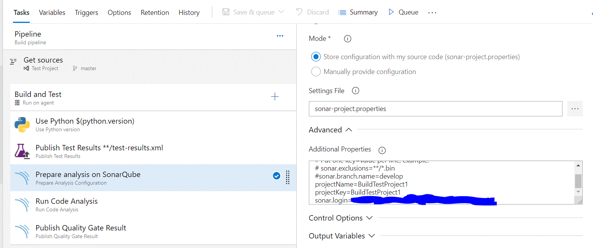Viewport: 593px width, 248px height.
Task: Select Manually provide configuration option
Action: 316,71
